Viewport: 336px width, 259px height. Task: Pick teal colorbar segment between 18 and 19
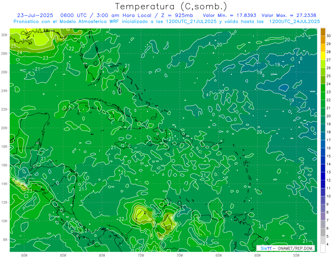323,128
